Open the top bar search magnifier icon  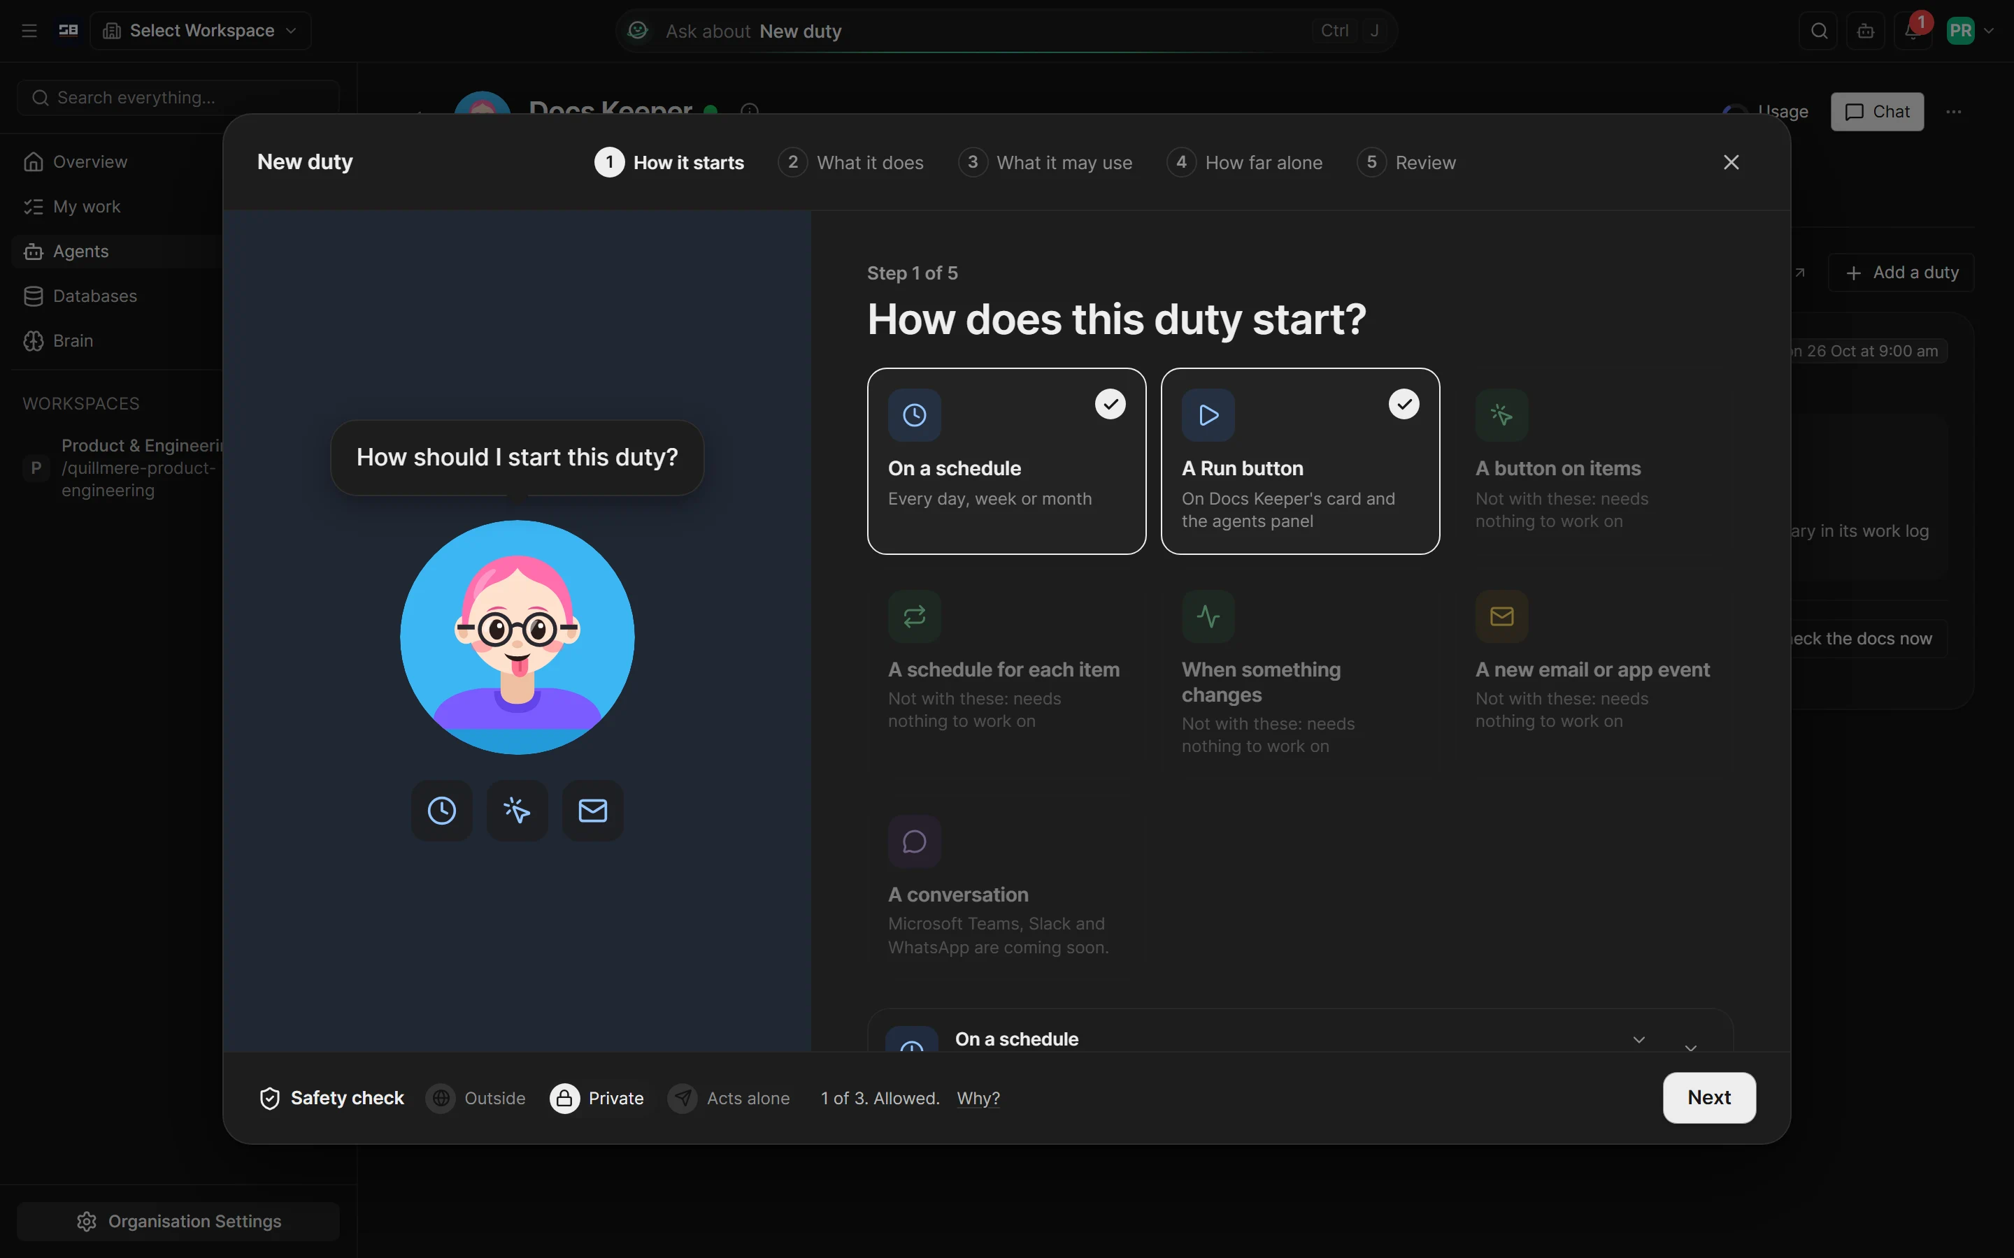(1820, 31)
